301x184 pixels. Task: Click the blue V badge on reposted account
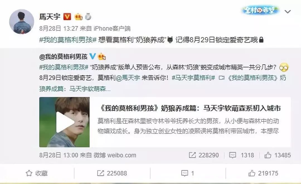click(x=93, y=56)
